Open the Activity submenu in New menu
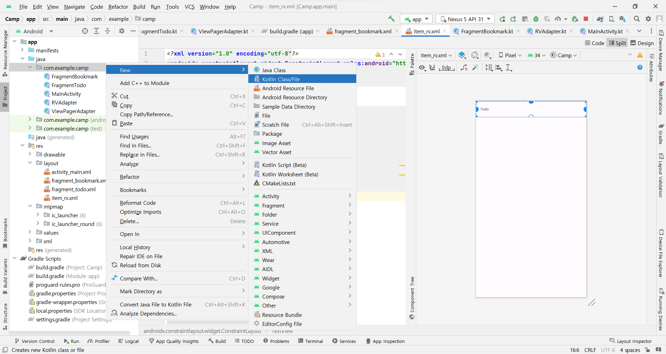Screen dimensions: 666x354 pos(302,196)
